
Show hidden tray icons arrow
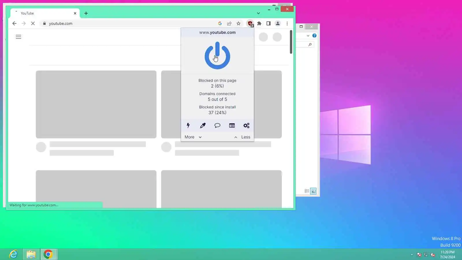(412, 255)
